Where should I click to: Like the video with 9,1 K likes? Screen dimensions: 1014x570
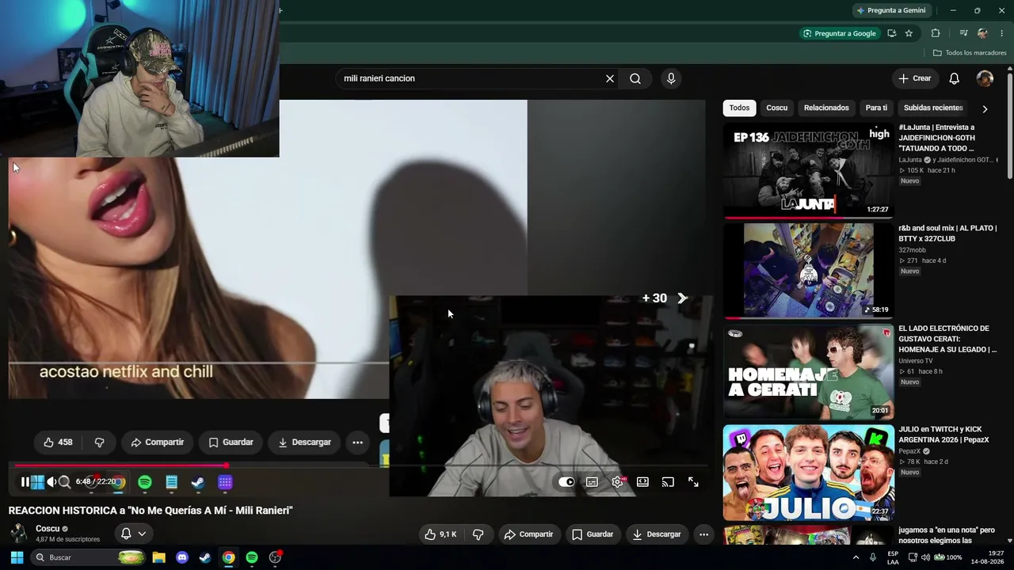pyautogui.click(x=440, y=534)
